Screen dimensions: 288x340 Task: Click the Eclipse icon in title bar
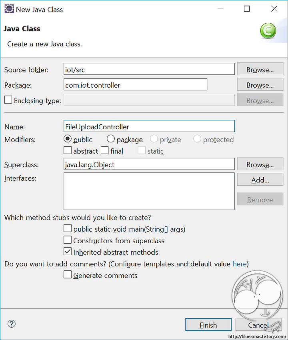click(x=9, y=9)
